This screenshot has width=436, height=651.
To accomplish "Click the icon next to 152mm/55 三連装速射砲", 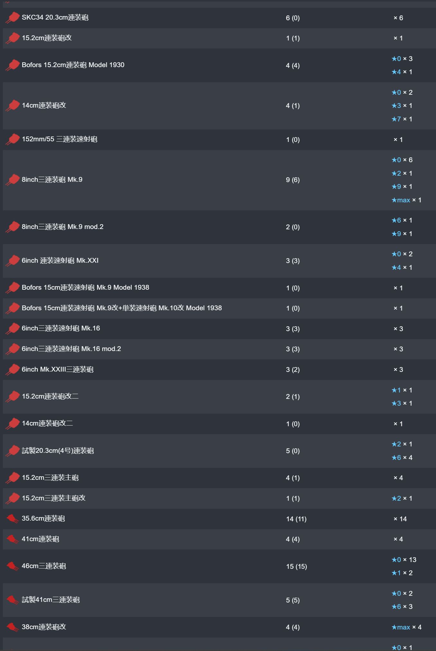I will point(13,139).
